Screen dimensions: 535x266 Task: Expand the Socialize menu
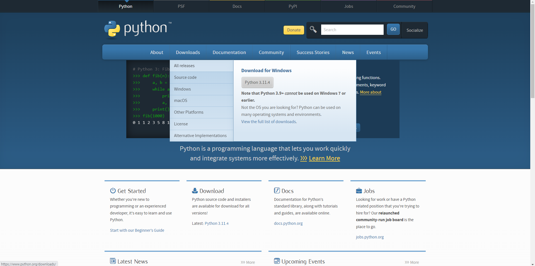415,30
